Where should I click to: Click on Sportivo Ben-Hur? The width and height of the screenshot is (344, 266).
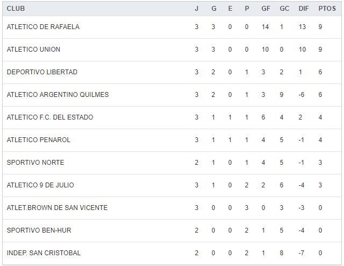click(39, 230)
